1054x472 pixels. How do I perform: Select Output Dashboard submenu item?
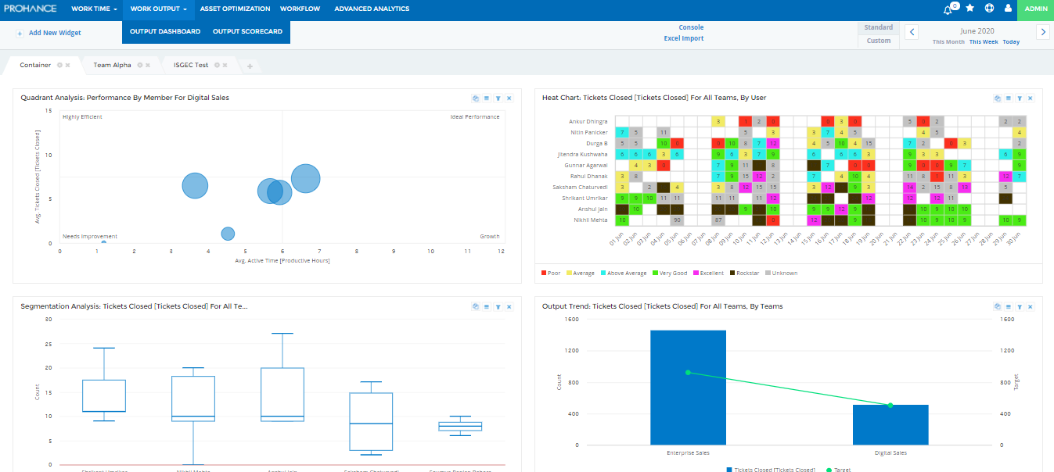coord(165,32)
